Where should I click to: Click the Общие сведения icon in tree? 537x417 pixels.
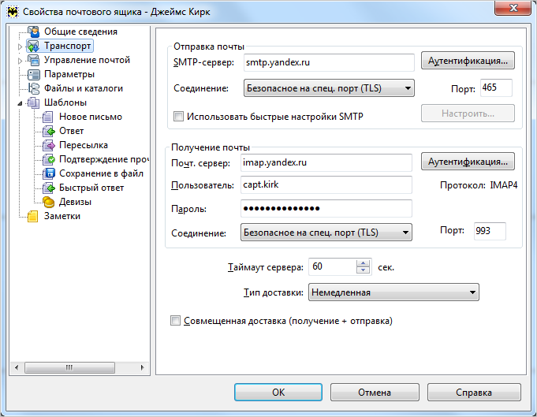click(x=34, y=32)
